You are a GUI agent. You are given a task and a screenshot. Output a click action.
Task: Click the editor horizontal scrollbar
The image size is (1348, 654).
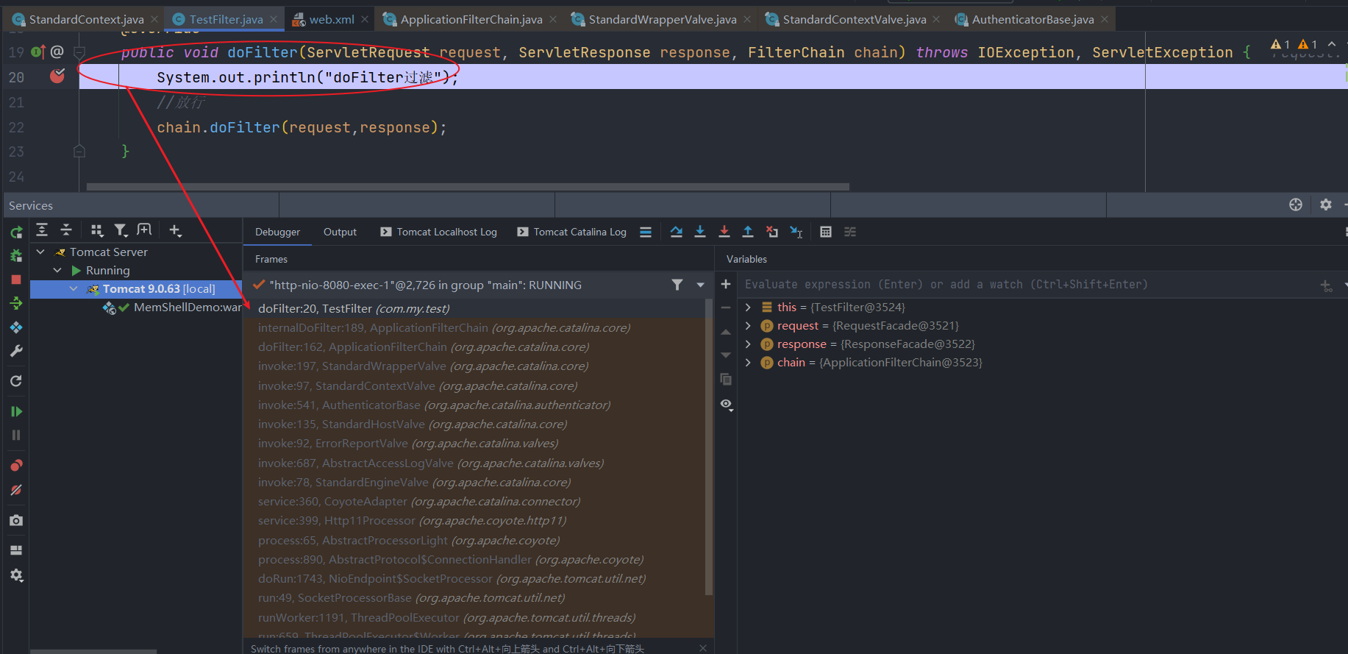coord(468,187)
